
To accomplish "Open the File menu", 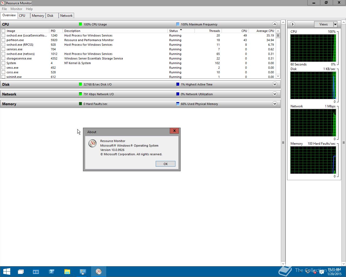I will coord(4,9).
